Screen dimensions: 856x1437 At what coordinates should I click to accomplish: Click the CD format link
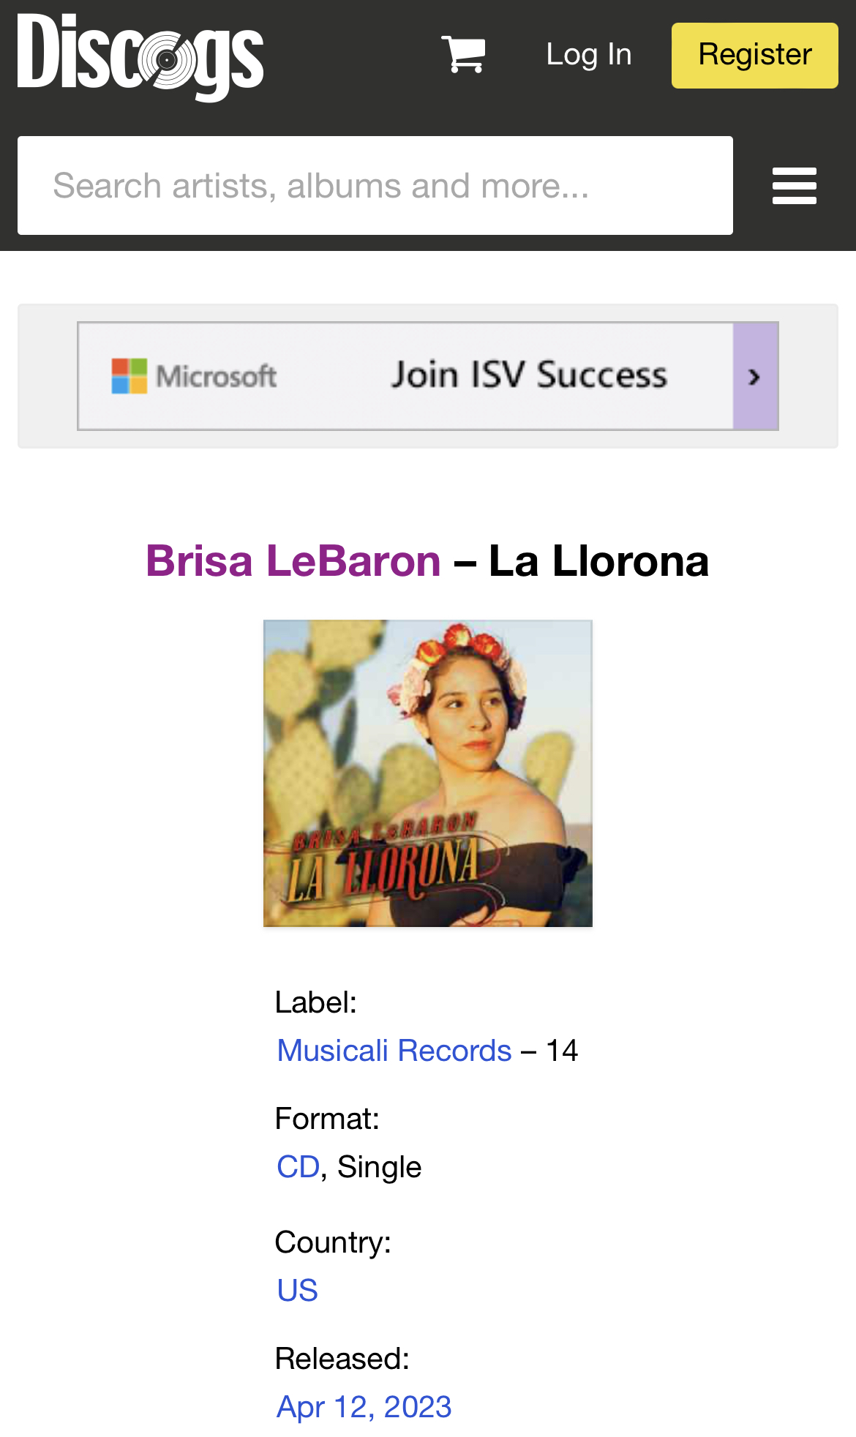coord(298,1167)
